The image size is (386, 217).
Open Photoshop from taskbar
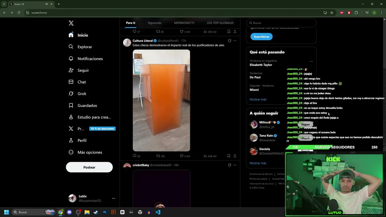point(105,212)
